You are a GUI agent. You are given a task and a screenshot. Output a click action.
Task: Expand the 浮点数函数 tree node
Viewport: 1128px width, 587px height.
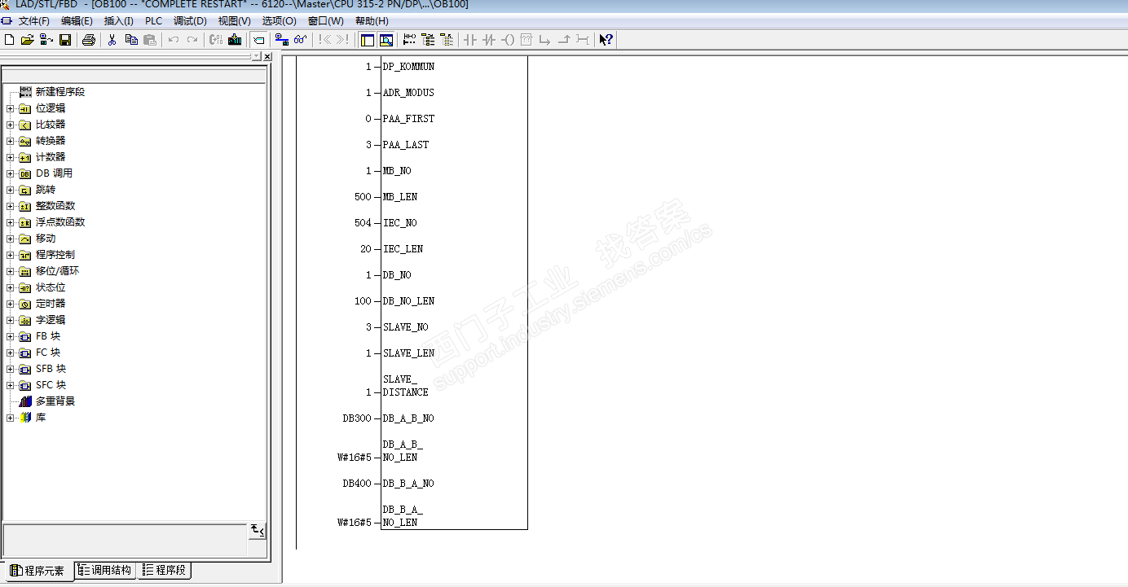10,222
